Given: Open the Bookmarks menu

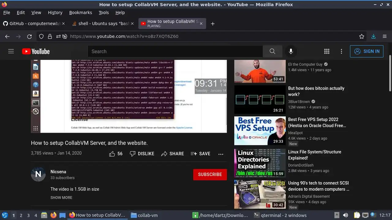Looking at the screenshot, I should click(x=81, y=13).
